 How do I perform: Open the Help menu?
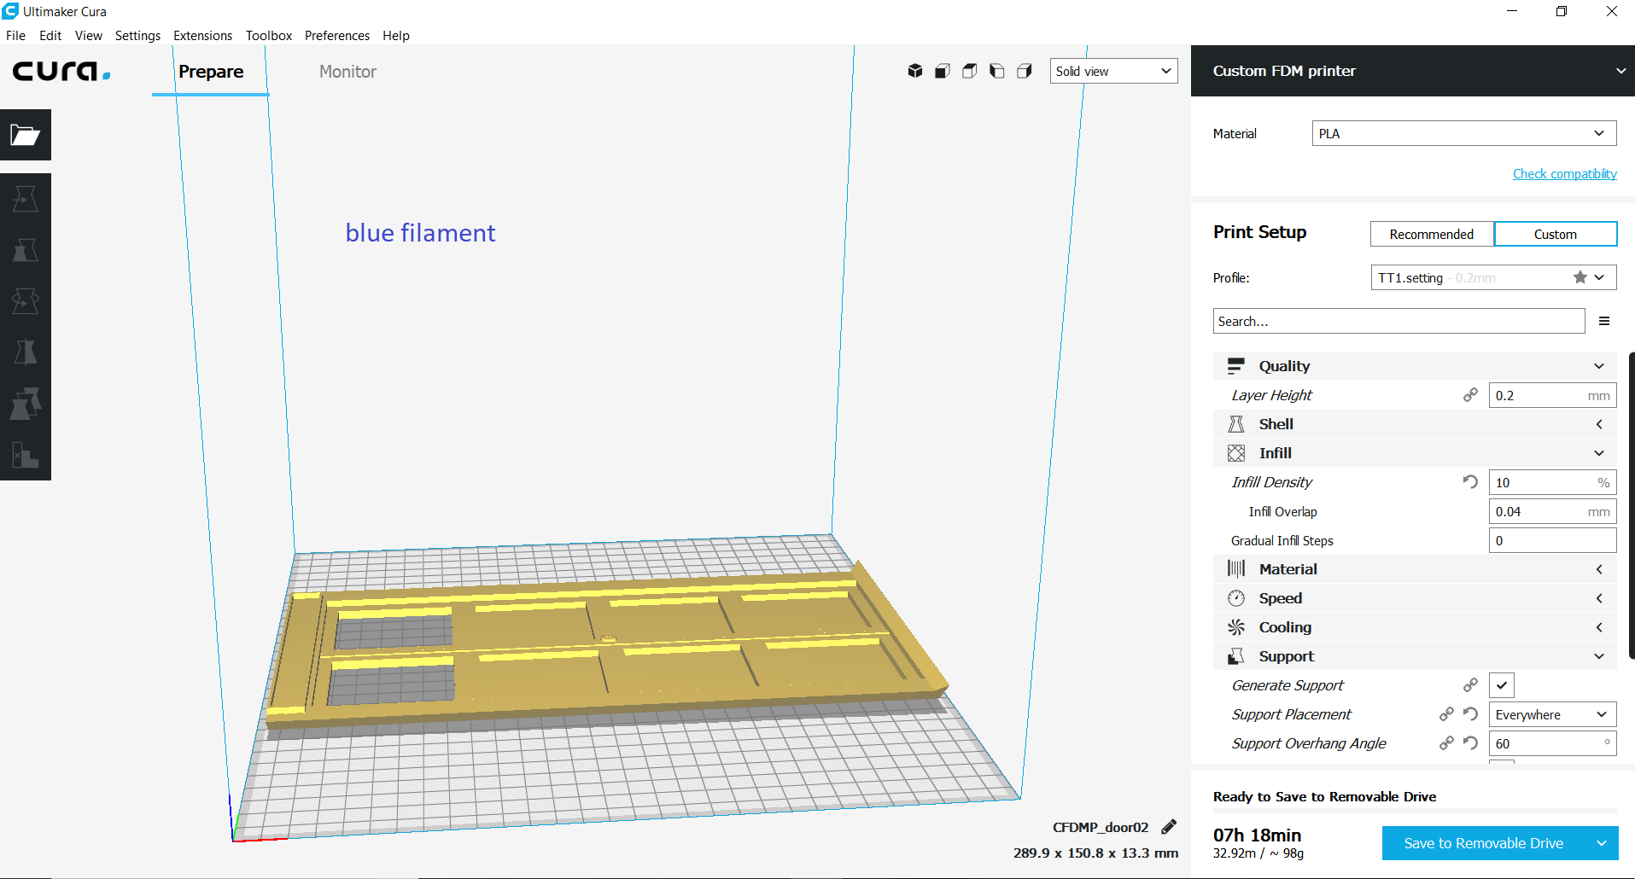click(396, 35)
